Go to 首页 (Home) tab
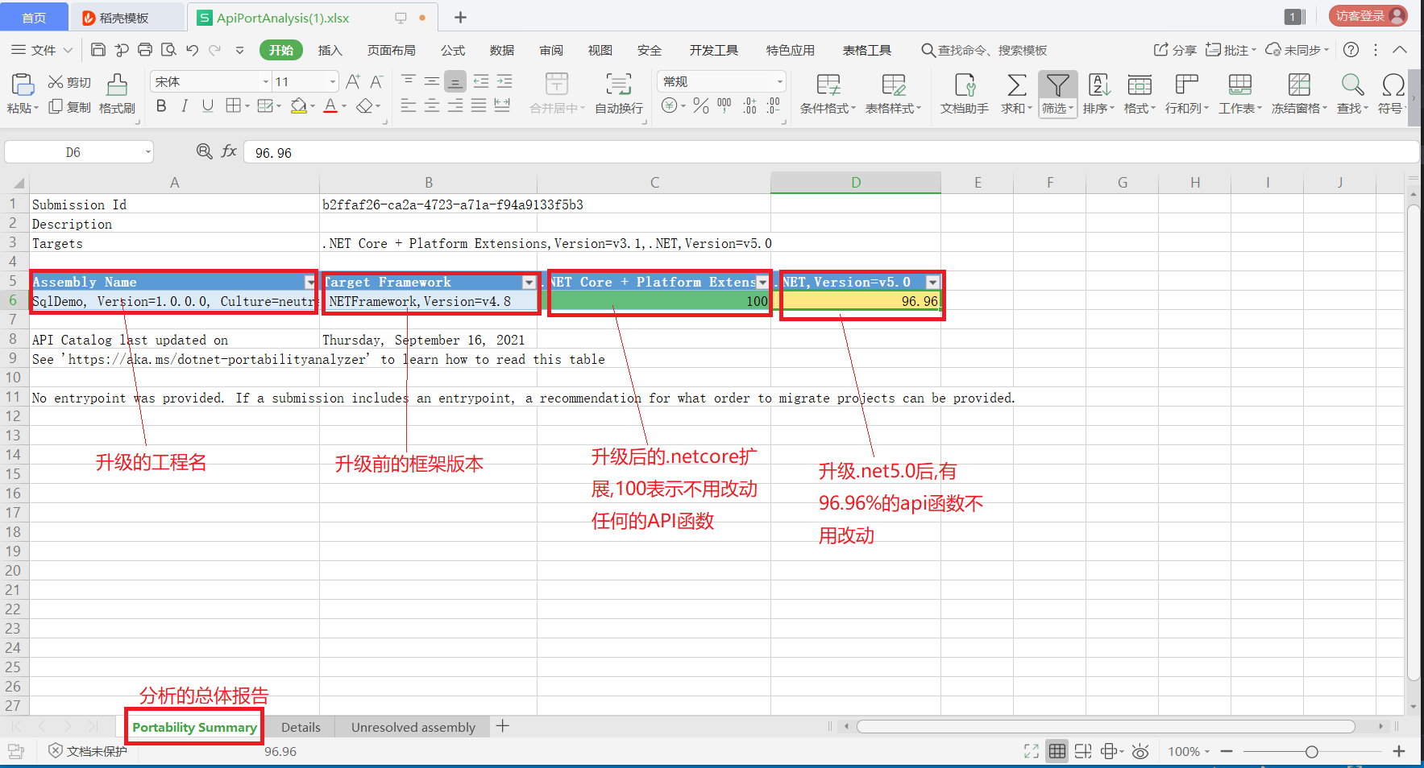 point(34,17)
